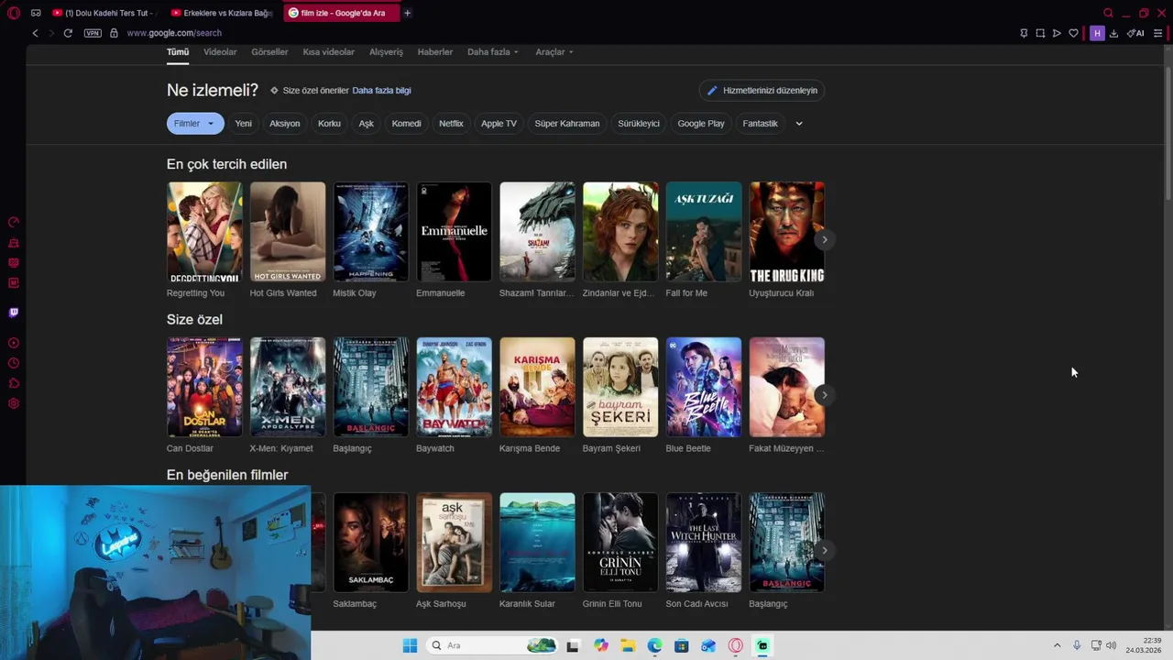This screenshot has height=660, width=1173.
Task: Expand the Daha fazla search menu
Action: coord(493,52)
